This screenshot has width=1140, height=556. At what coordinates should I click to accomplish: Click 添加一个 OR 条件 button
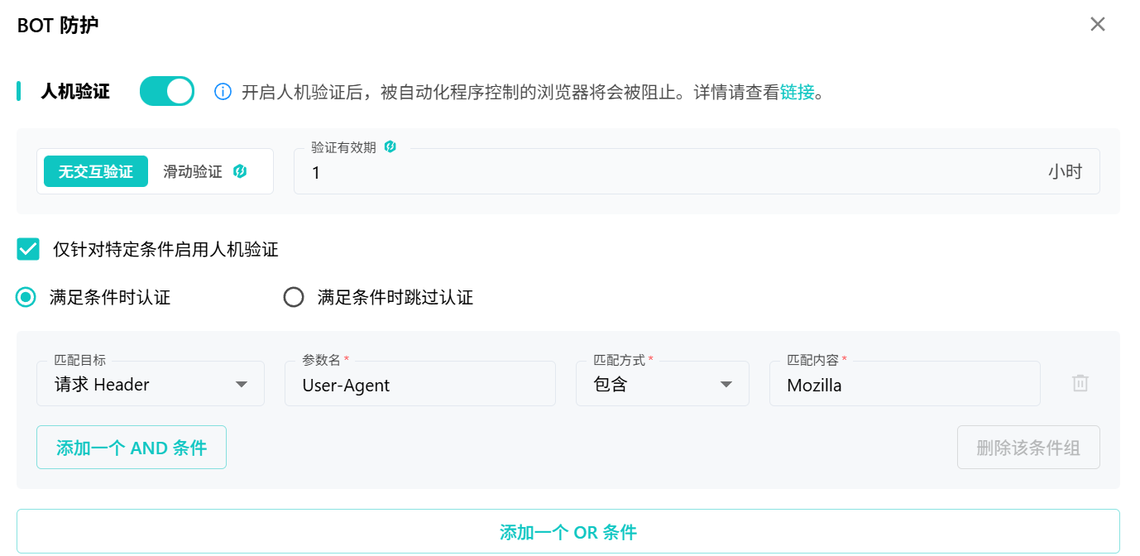coord(568,532)
